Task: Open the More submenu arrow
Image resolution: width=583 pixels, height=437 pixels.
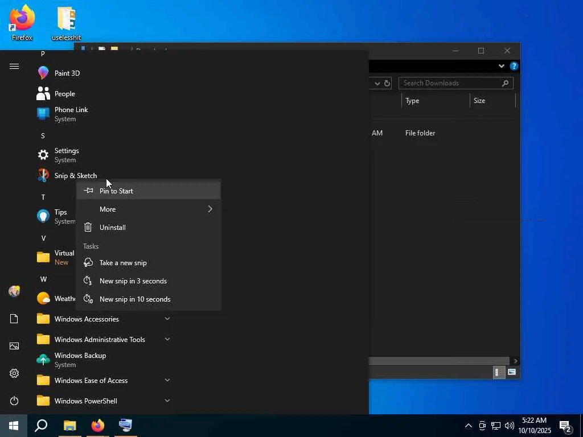Action: (210, 209)
